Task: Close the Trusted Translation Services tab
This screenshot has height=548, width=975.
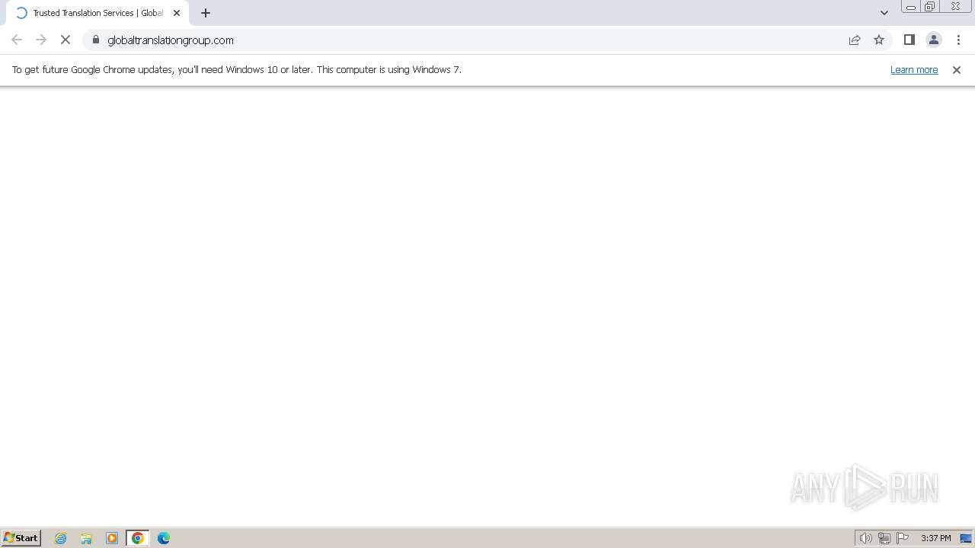Action: click(x=177, y=13)
